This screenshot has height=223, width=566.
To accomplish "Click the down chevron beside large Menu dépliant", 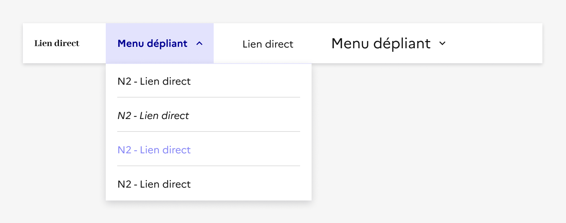I will tap(442, 44).
